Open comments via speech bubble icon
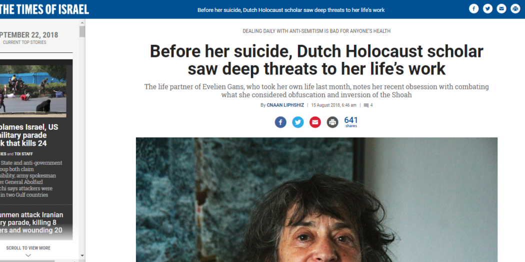 coord(366,105)
